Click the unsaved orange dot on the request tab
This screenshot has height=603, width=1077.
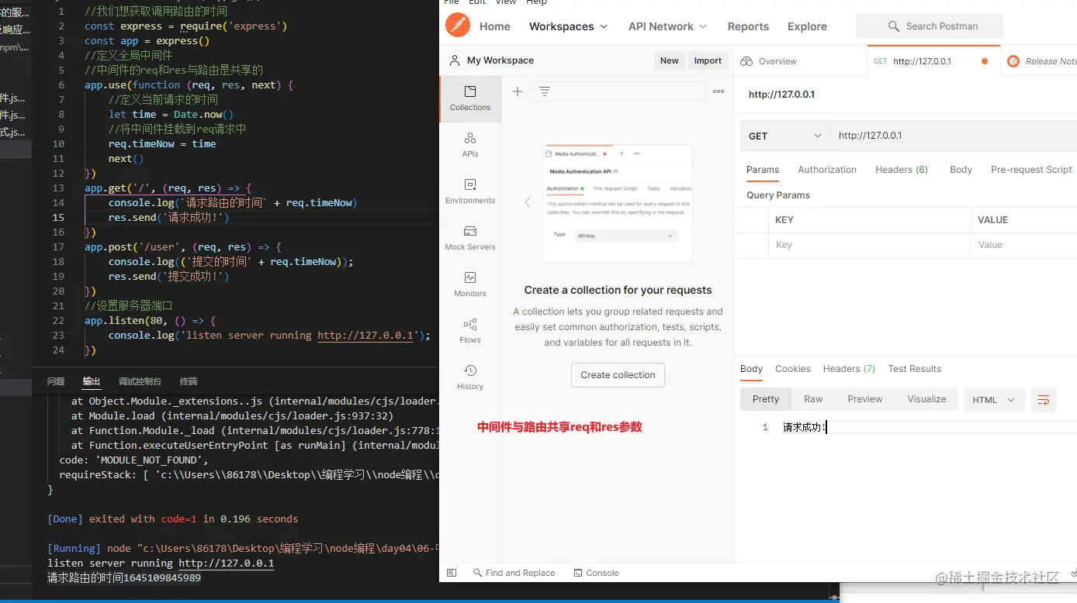point(985,61)
